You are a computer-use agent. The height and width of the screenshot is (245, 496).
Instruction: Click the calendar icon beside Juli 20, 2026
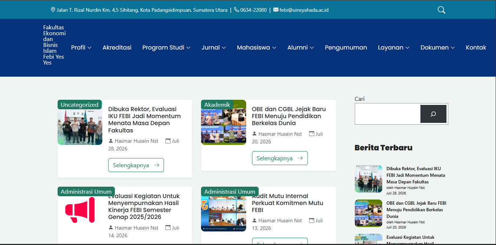311,134
